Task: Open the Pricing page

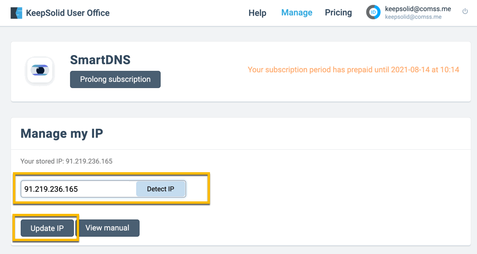Action: click(x=338, y=13)
